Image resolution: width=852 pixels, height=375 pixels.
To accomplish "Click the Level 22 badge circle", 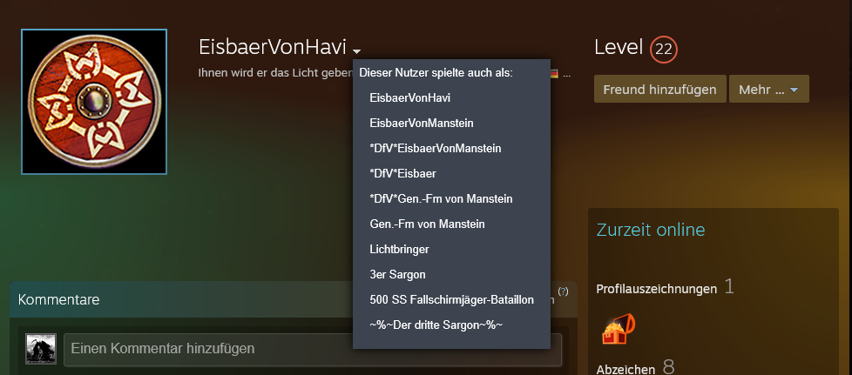I will click(664, 50).
